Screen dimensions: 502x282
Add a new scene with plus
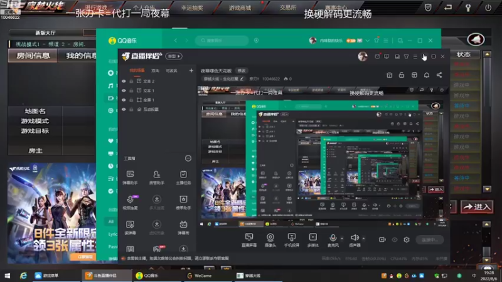point(191,70)
